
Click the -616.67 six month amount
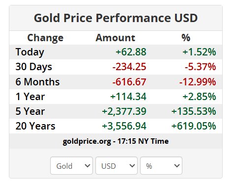[x=129, y=82]
